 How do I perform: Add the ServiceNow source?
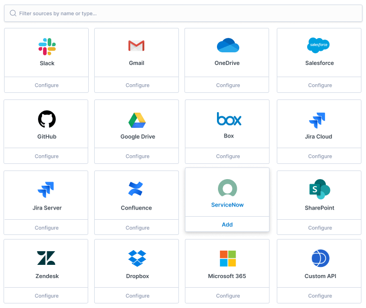(x=227, y=224)
